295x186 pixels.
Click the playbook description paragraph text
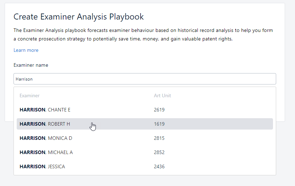coord(143,35)
